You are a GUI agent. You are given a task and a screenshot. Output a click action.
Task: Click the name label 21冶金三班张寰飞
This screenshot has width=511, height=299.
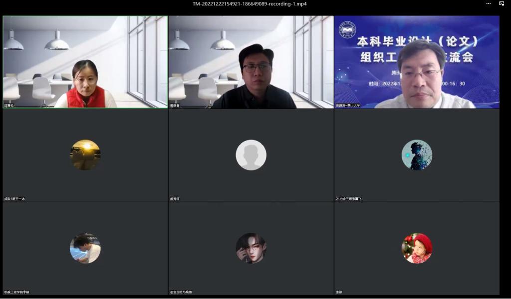pos(348,199)
